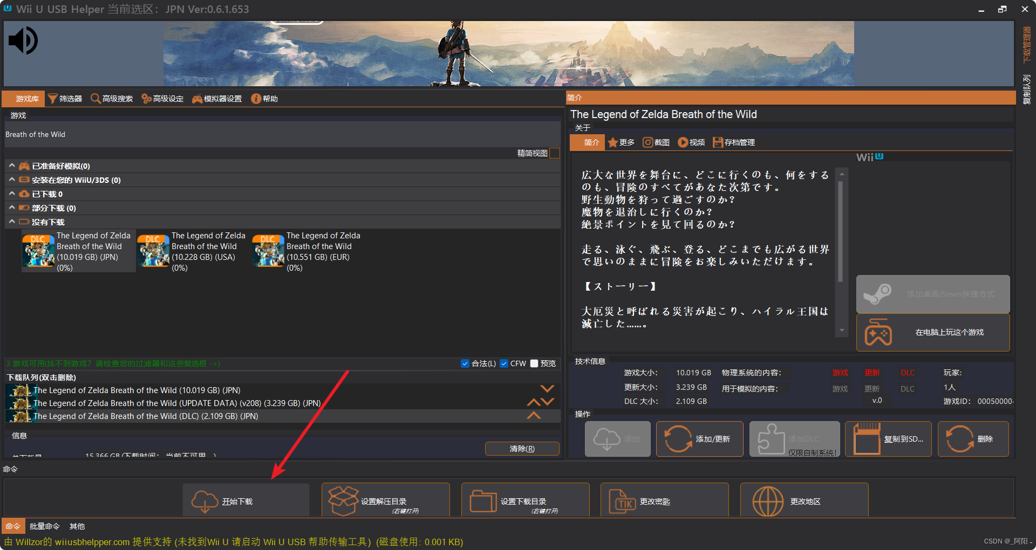1036x550 pixels.
Task: Select the Zelda JPN 10.019 GB thumbnail
Action: [38, 251]
